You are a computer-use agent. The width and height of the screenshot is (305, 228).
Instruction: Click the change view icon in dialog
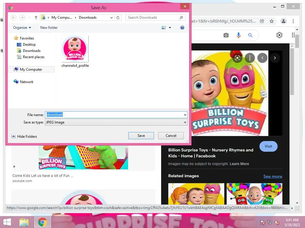pos(164,28)
